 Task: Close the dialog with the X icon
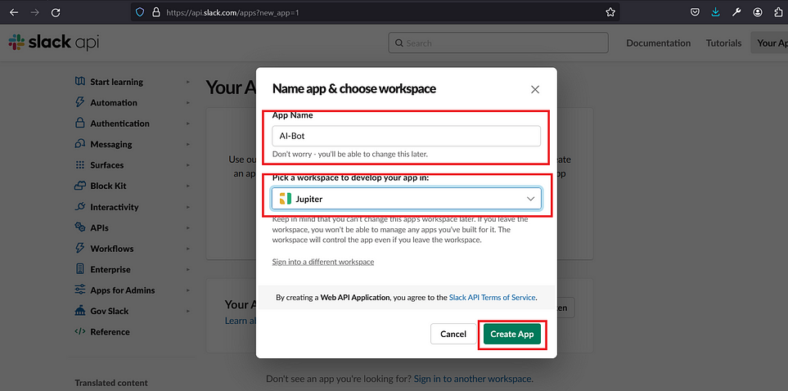point(535,89)
